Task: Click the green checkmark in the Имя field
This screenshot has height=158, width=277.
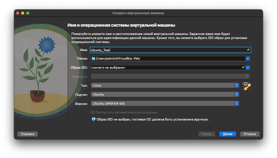Action: pyautogui.click(x=248, y=50)
